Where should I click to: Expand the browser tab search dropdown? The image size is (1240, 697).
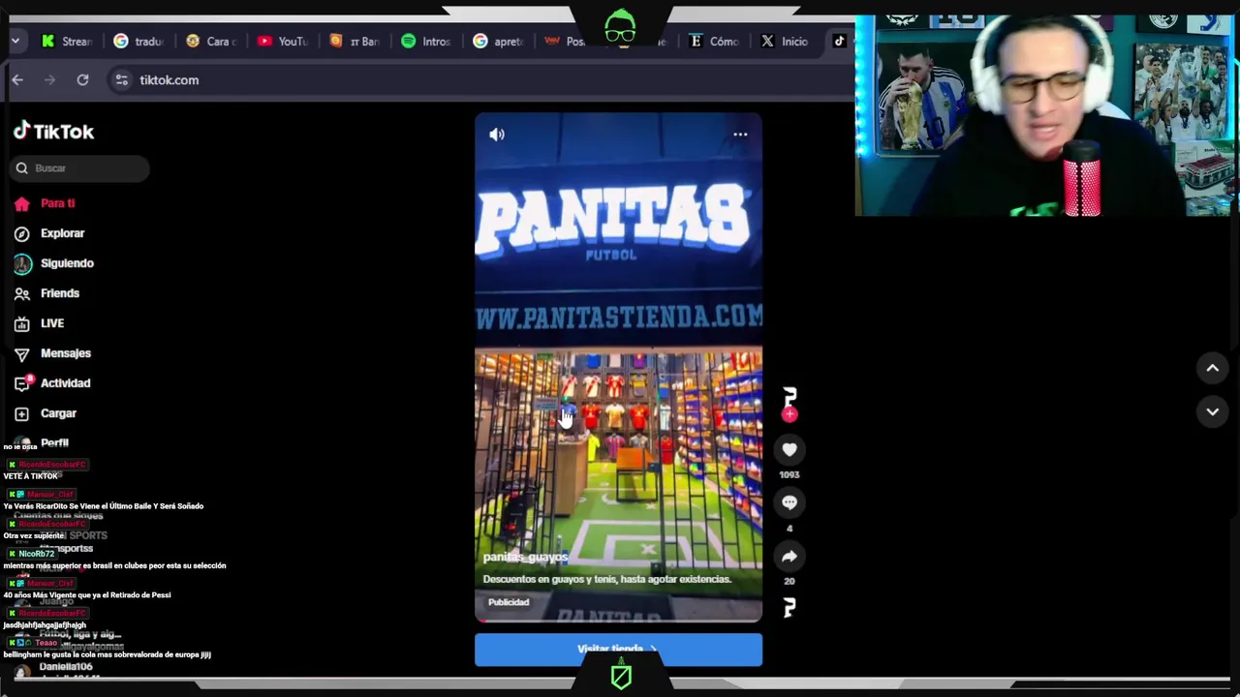pos(15,42)
